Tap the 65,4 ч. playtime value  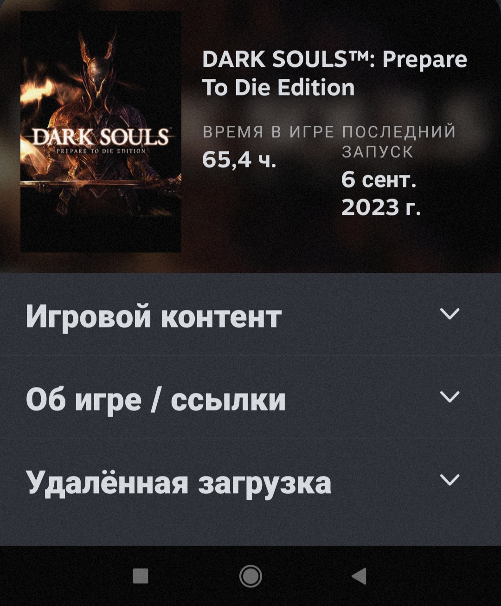pyautogui.click(x=239, y=160)
